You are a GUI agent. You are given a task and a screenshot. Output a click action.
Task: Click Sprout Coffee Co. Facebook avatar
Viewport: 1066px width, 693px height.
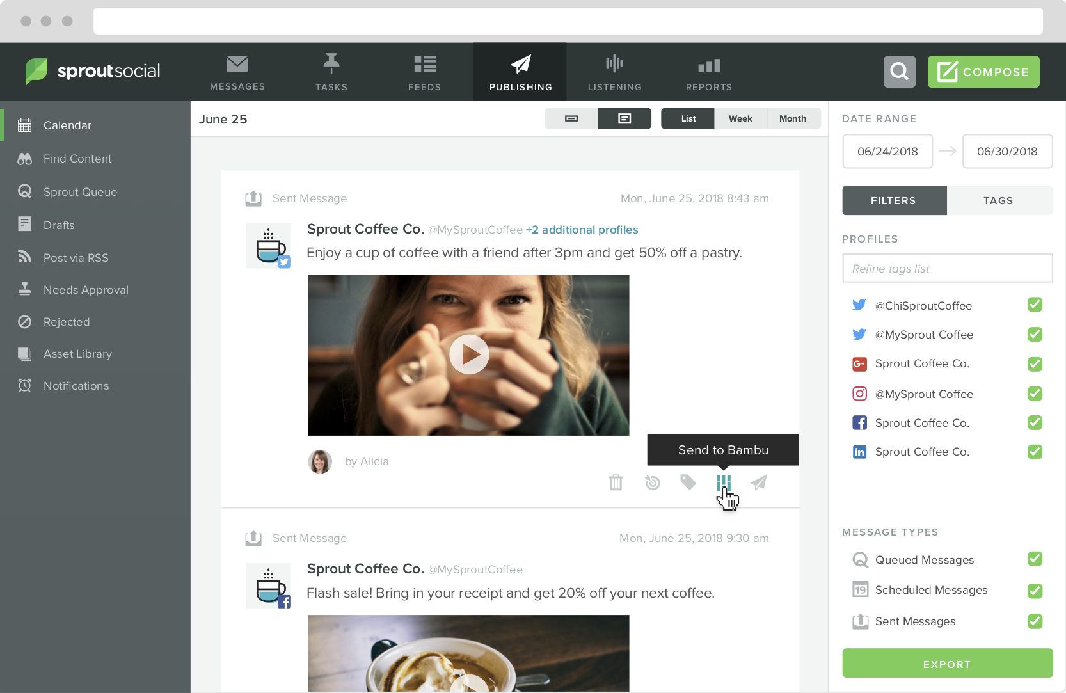(269, 585)
